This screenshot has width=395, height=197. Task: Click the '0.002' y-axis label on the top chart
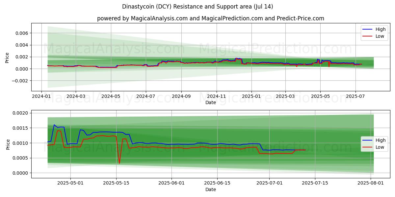[22, 57]
